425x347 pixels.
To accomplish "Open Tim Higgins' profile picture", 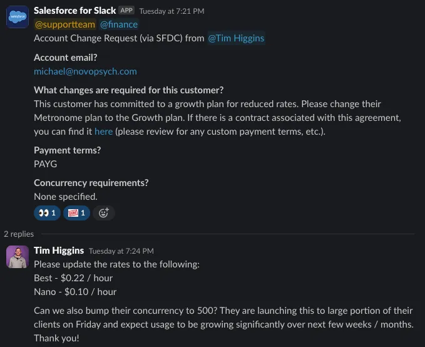I will coord(17,257).
